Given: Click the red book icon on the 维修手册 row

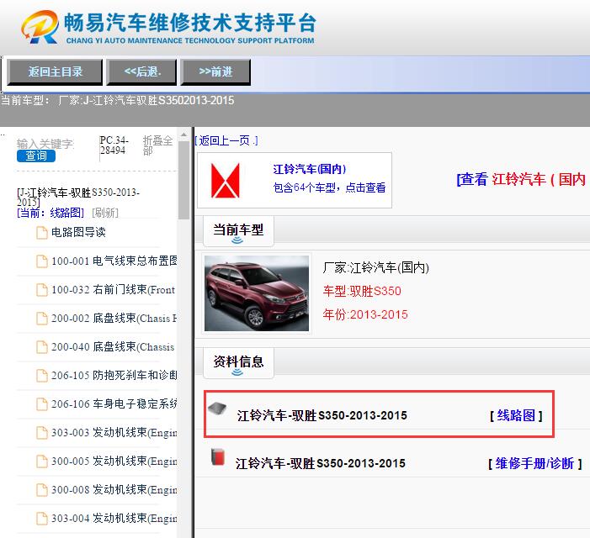Looking at the screenshot, I should click(x=217, y=456).
